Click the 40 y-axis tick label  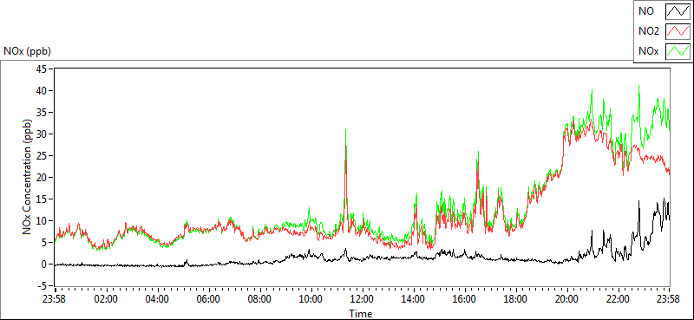pyautogui.click(x=43, y=91)
